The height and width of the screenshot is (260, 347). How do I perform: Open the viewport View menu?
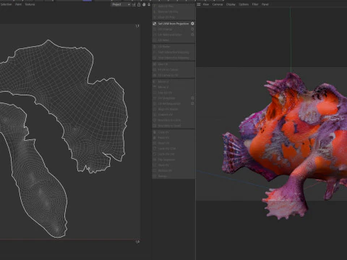206,4
